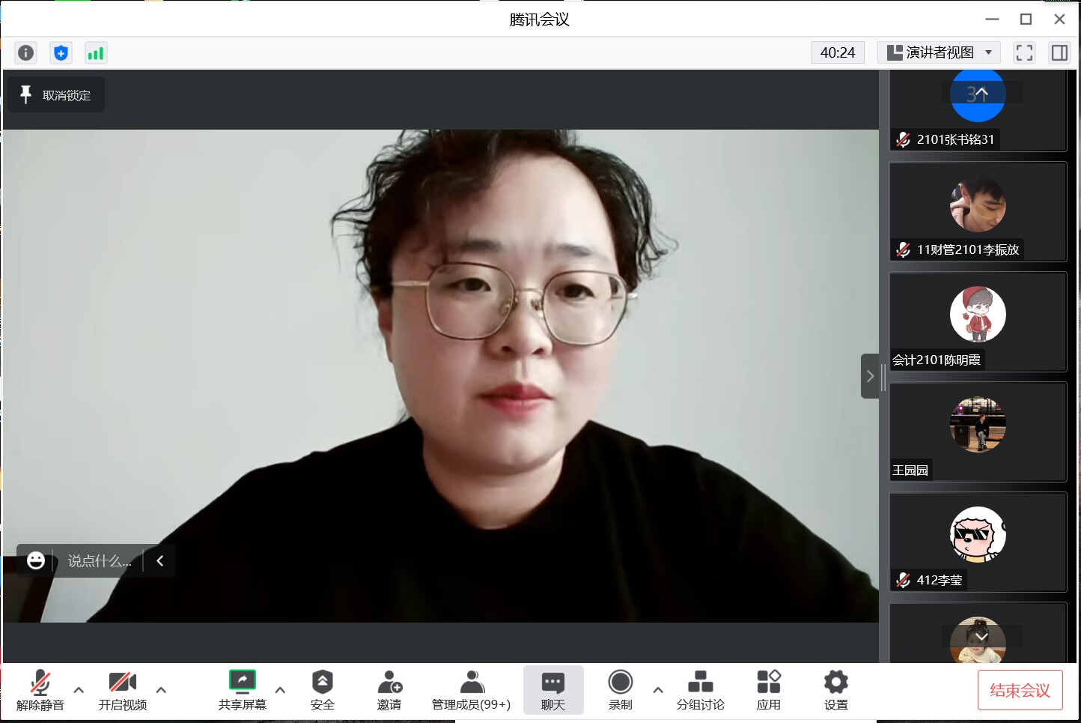Open the speaker view (演讲者视图) dropdown

[940, 52]
